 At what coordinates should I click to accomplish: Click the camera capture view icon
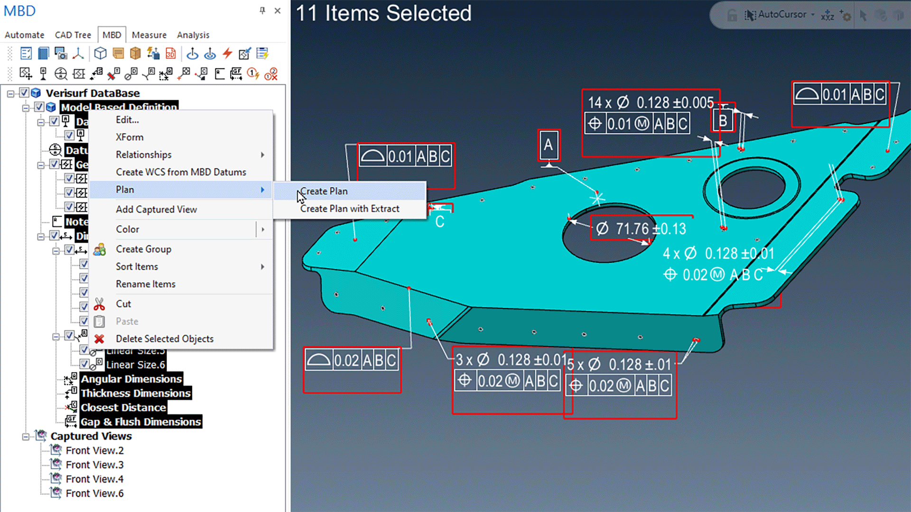click(x=61, y=54)
